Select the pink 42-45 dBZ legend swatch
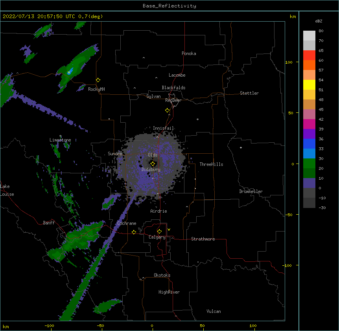 [309, 114]
